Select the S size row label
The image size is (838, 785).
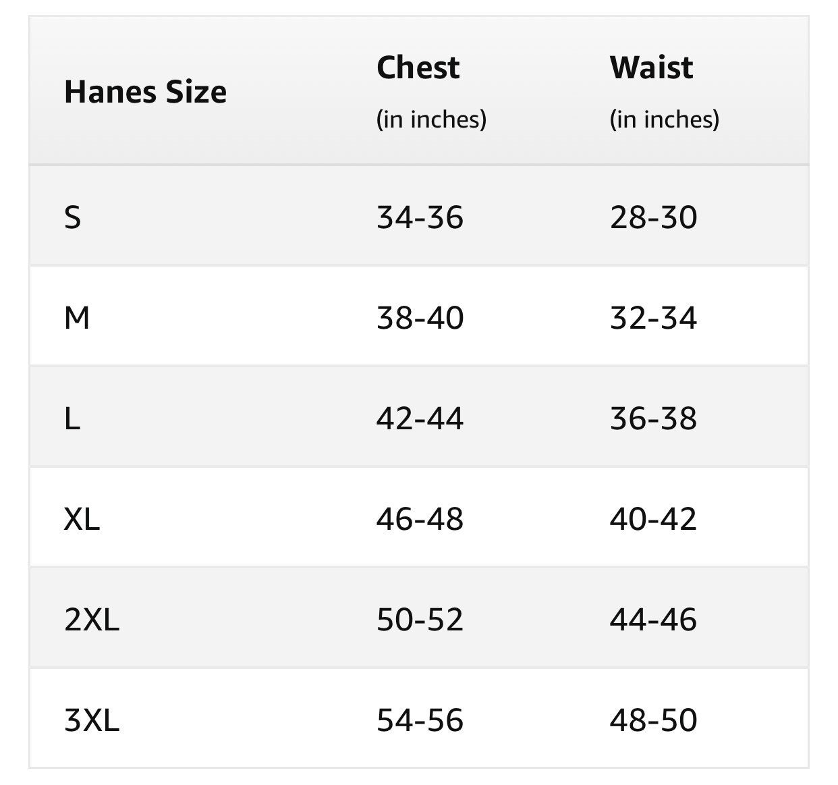click(x=73, y=217)
